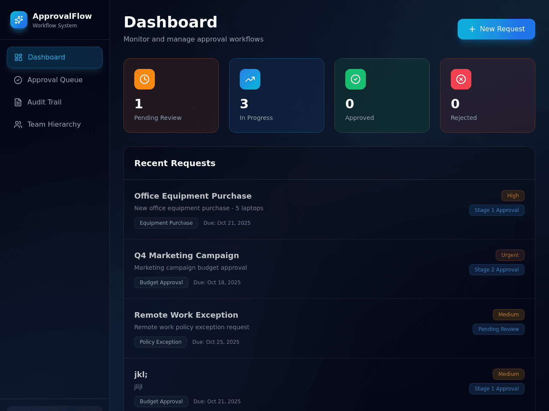The width and height of the screenshot is (549, 411).
Task: Click the 'Due: Oct 18, 2025' text
Action: [x=217, y=283]
